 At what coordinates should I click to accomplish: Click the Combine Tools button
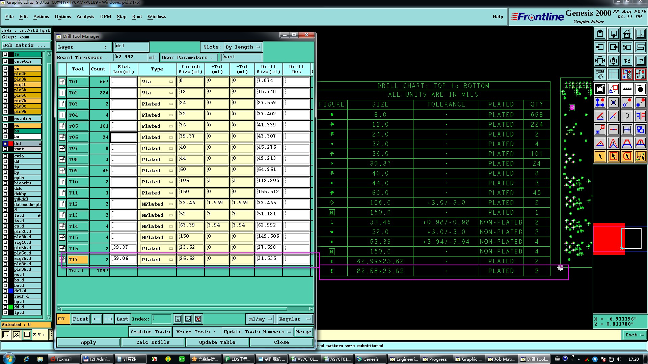[x=150, y=332]
